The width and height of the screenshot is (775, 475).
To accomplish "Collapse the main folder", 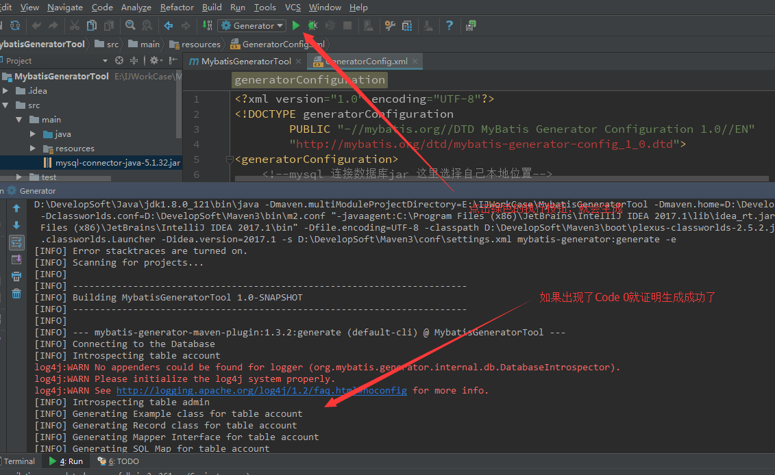I will 19,120.
